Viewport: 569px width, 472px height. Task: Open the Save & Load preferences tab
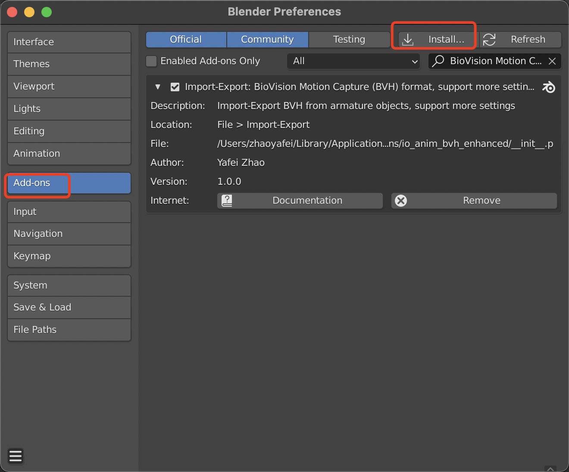[69, 307]
